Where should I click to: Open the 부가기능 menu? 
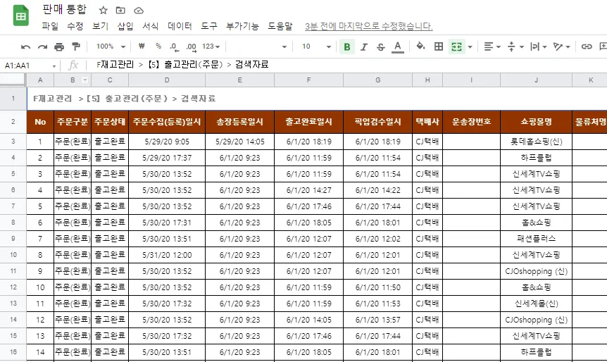coord(242,26)
